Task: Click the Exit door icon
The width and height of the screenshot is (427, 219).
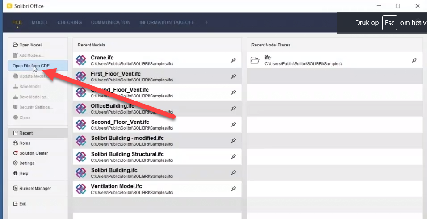Action: pos(15,204)
